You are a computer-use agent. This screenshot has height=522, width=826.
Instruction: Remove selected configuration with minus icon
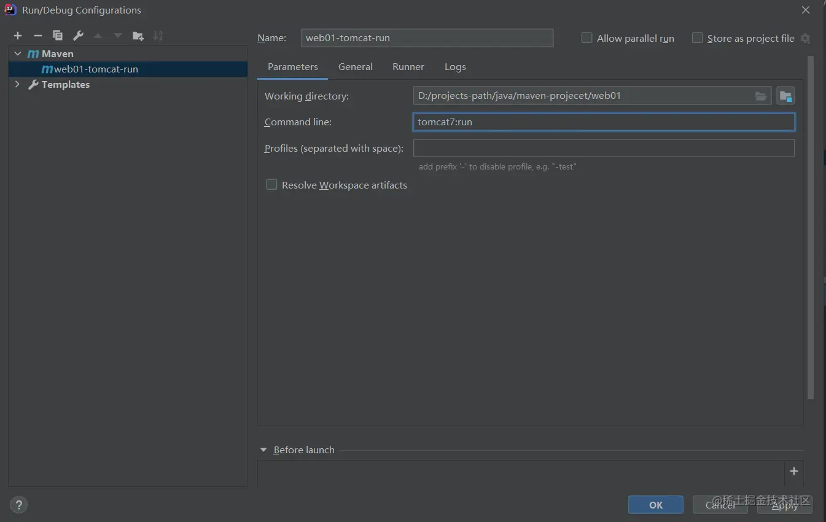[x=37, y=36]
